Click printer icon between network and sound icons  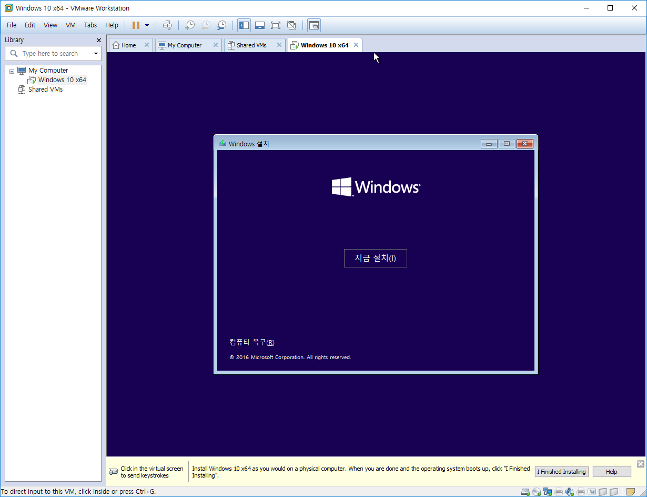[559, 492]
